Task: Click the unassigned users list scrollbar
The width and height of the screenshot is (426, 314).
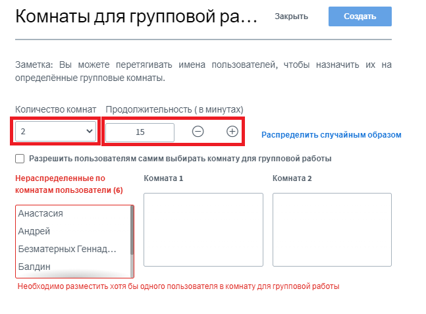Action: 132,230
